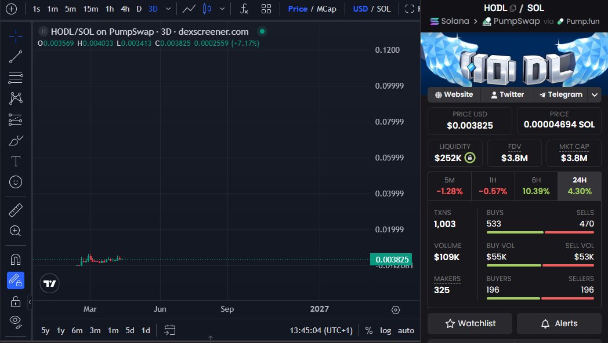Click the add symbol plus icon

[11, 9]
